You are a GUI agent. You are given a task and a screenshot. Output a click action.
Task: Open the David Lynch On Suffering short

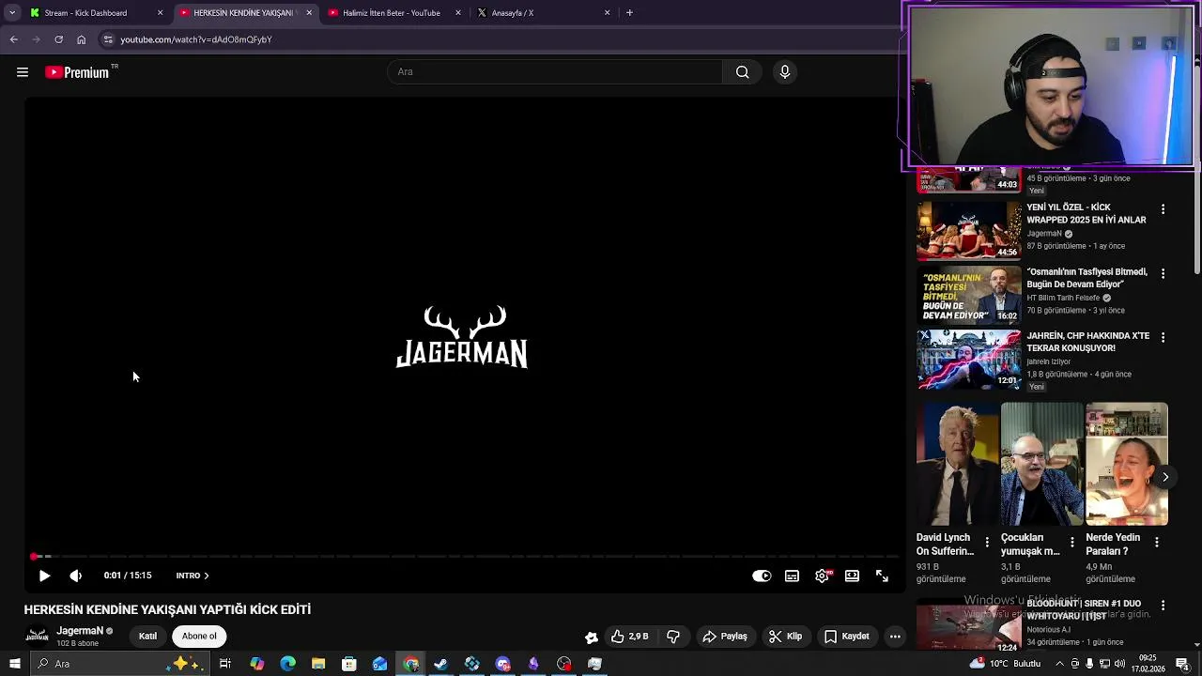click(958, 465)
